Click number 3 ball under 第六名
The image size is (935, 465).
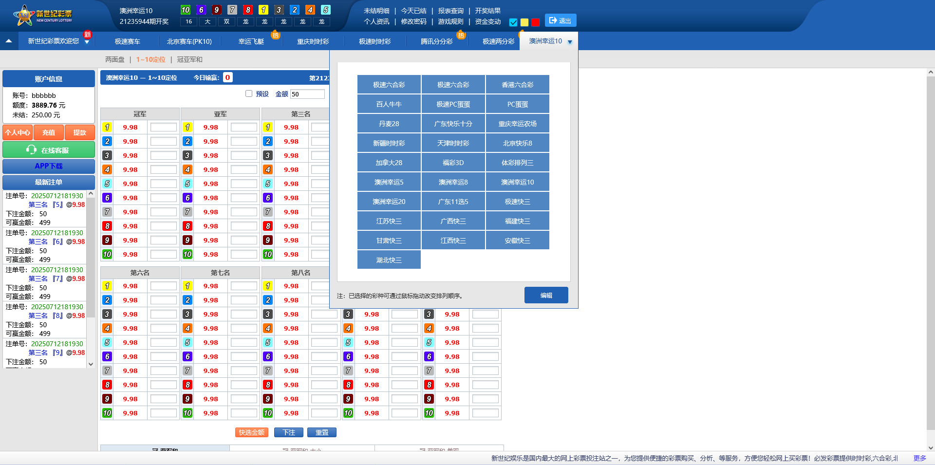(x=107, y=315)
